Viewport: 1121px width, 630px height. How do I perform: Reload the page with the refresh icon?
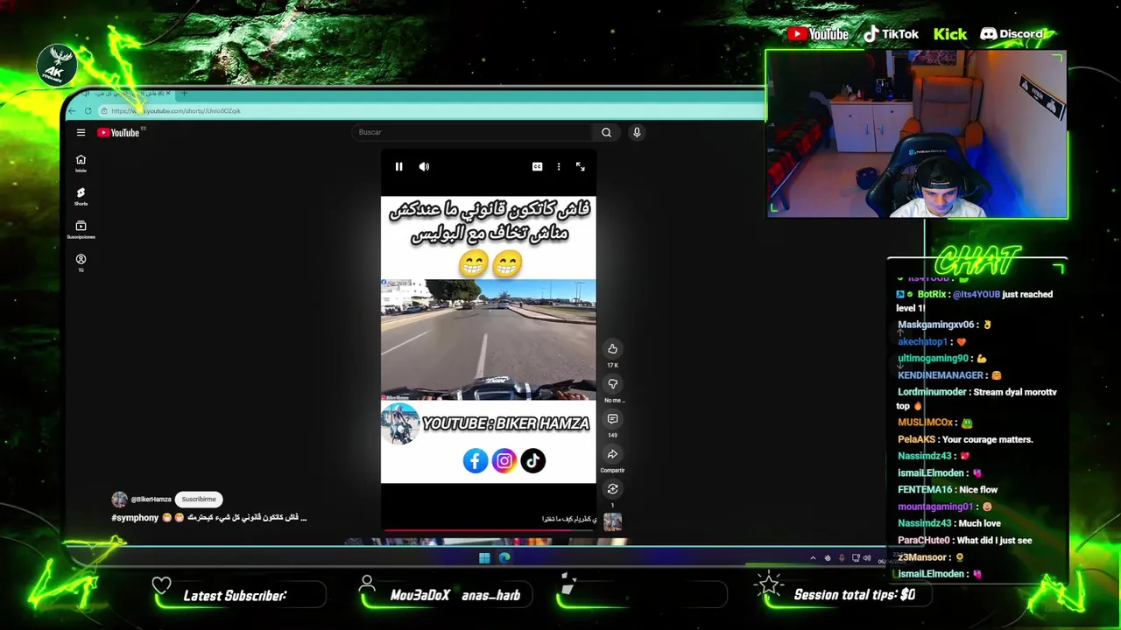click(88, 111)
